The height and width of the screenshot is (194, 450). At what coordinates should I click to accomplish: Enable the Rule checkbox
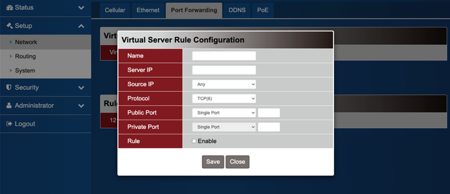pos(194,141)
